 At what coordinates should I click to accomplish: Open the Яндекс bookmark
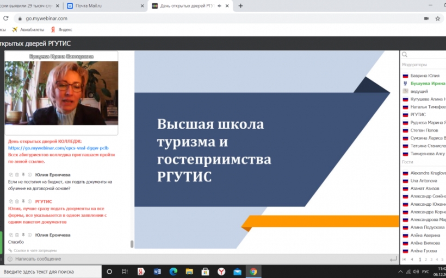pyautogui.click(x=61, y=29)
